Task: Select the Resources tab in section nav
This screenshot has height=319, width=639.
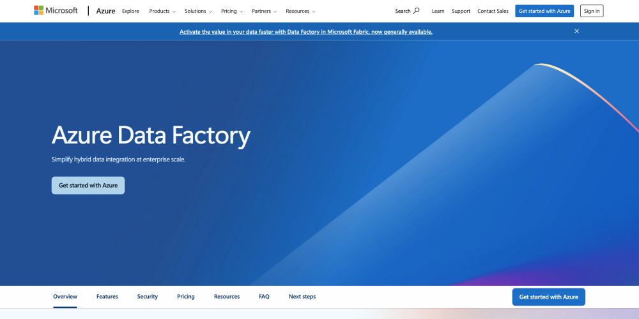Action: 227,297
